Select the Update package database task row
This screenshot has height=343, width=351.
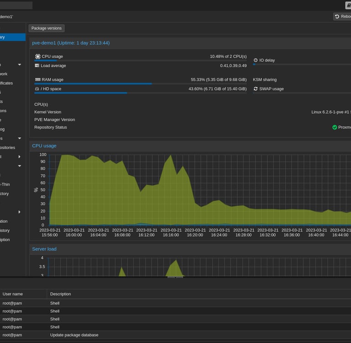(x=74, y=335)
